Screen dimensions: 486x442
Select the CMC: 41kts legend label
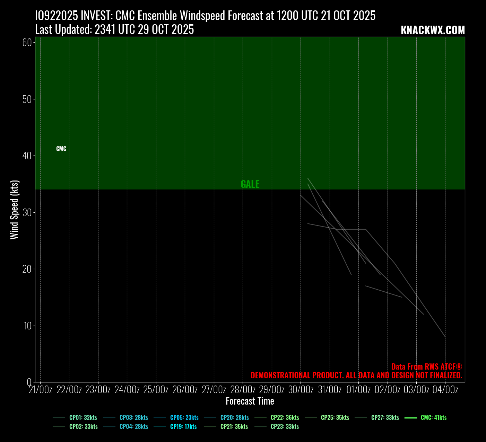pos(434,418)
